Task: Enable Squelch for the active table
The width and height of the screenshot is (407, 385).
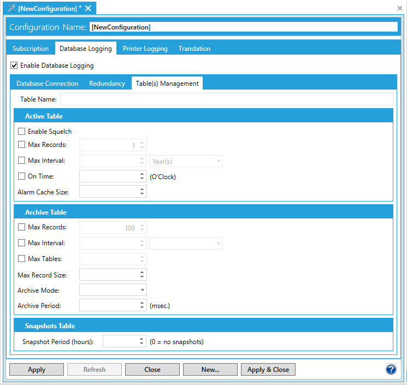Action: click(x=22, y=132)
